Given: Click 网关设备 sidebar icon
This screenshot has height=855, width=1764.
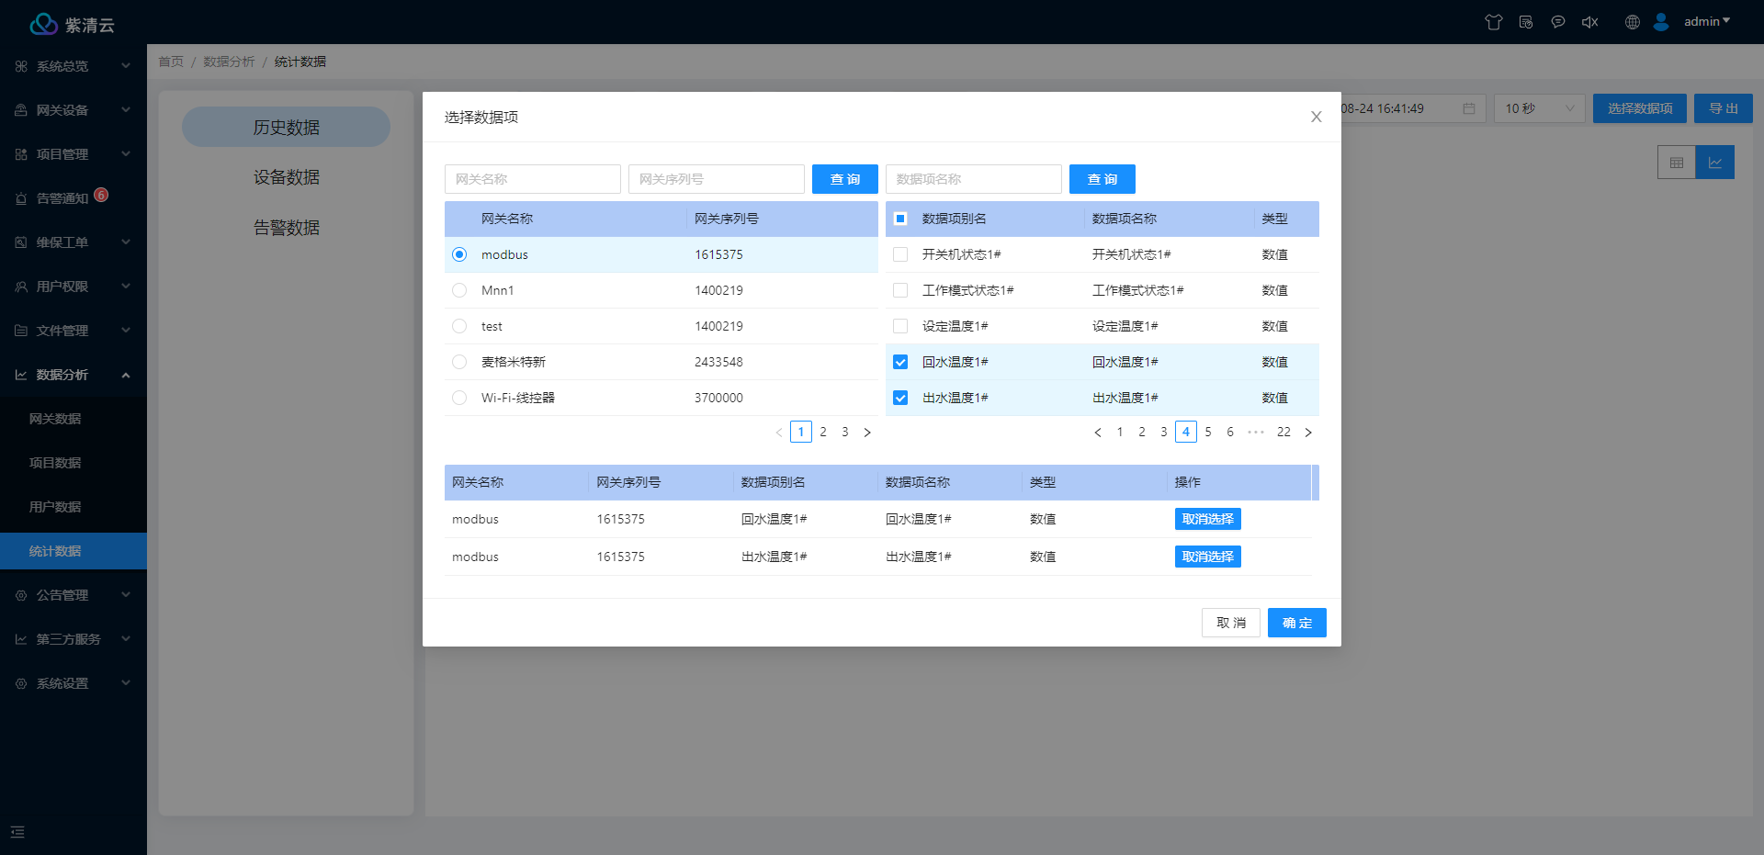Looking at the screenshot, I should coord(21,110).
